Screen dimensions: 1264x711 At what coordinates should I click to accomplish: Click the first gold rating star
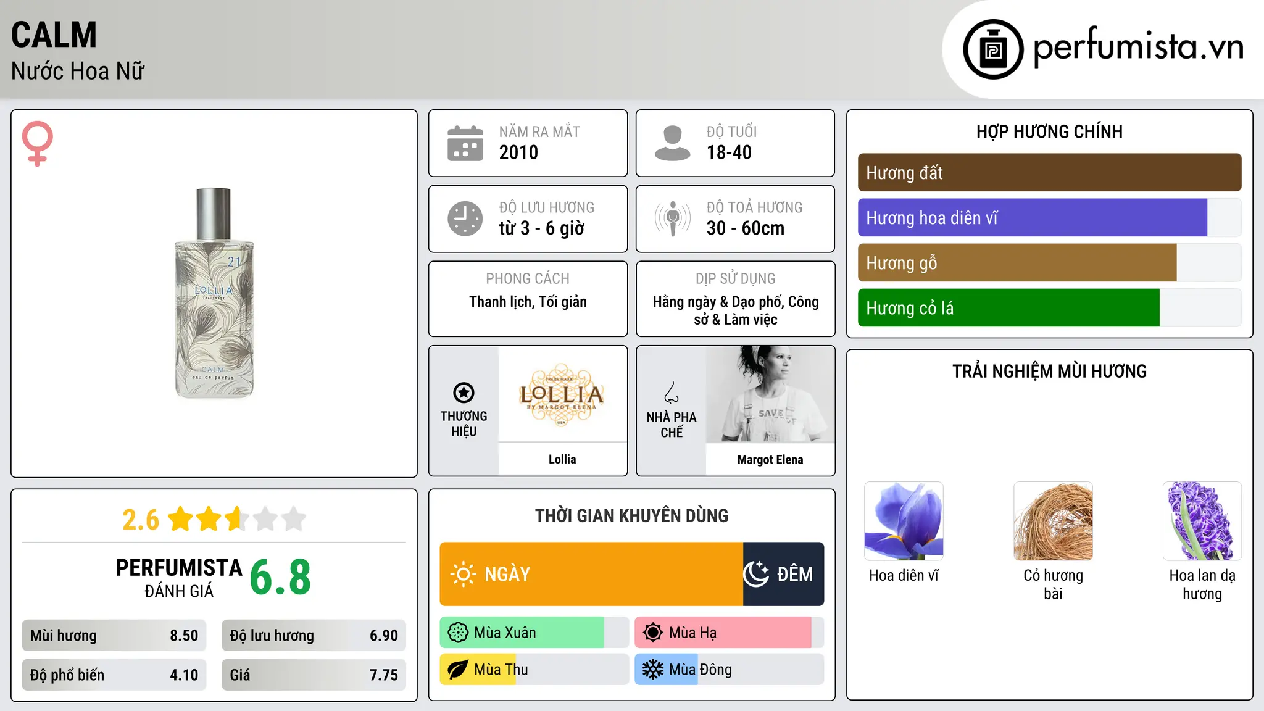pos(181,519)
